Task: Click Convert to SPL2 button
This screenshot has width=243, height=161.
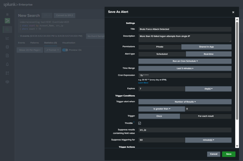Action: 64,16
